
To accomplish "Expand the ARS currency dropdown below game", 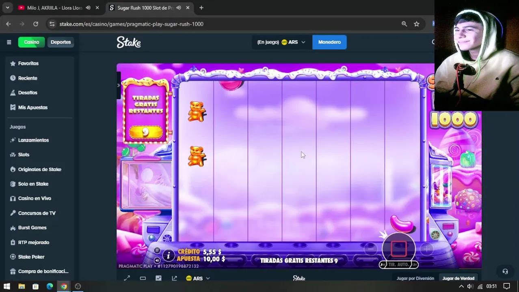I will point(198,278).
